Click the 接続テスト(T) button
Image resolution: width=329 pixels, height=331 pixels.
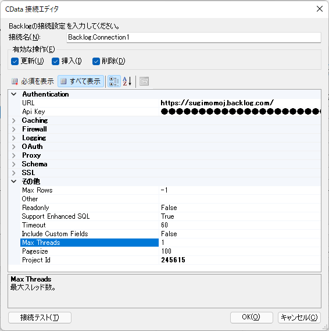coord(40,318)
